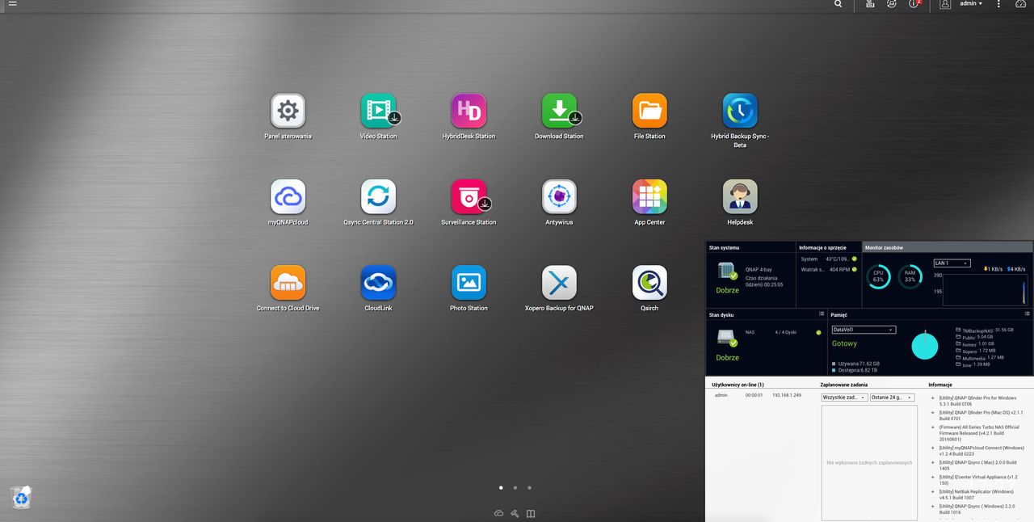Open Qsync Central Station 2.0
1034x522 pixels.
click(x=378, y=196)
